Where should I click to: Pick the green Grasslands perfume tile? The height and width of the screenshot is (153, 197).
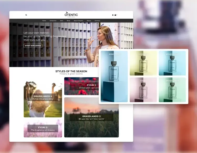coord(172,89)
